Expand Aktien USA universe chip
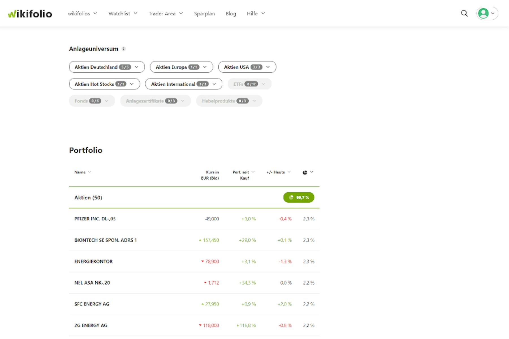The image size is (509, 339). click(247, 67)
